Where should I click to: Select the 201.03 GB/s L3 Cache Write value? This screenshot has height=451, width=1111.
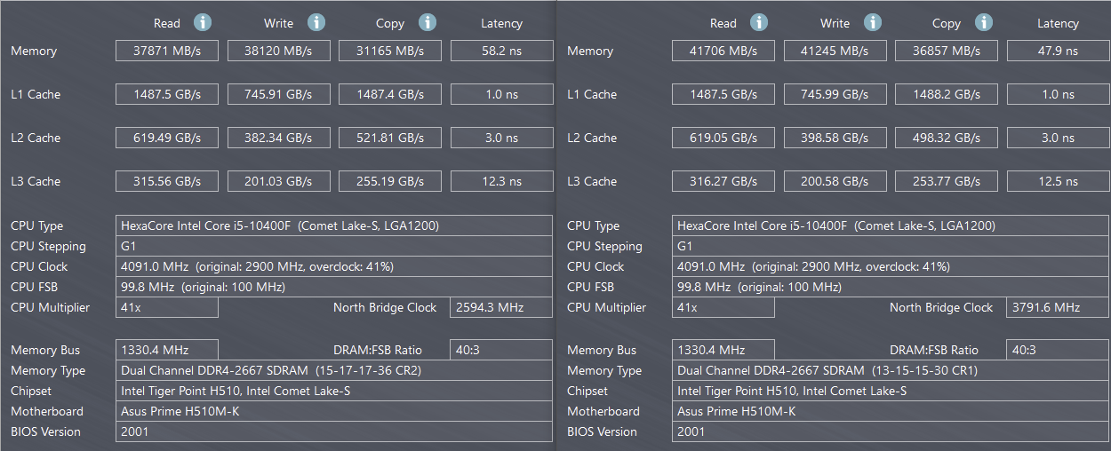point(278,181)
